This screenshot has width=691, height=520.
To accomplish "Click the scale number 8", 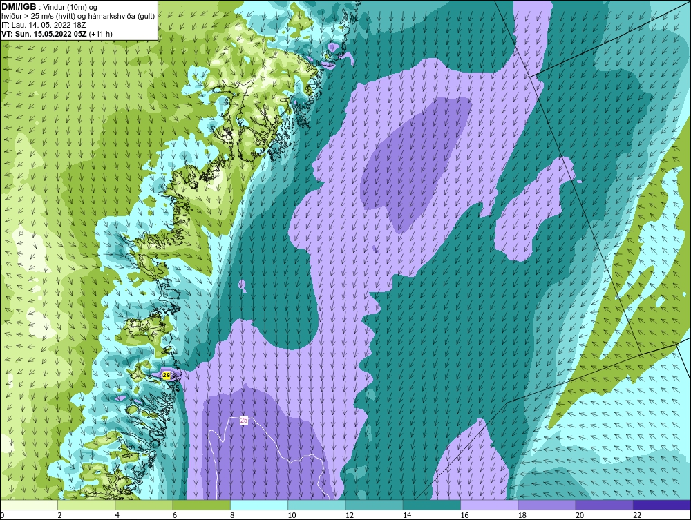I will tap(232, 516).
